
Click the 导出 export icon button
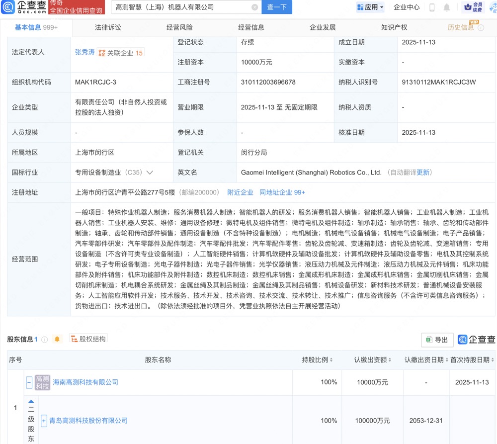[436, 340]
